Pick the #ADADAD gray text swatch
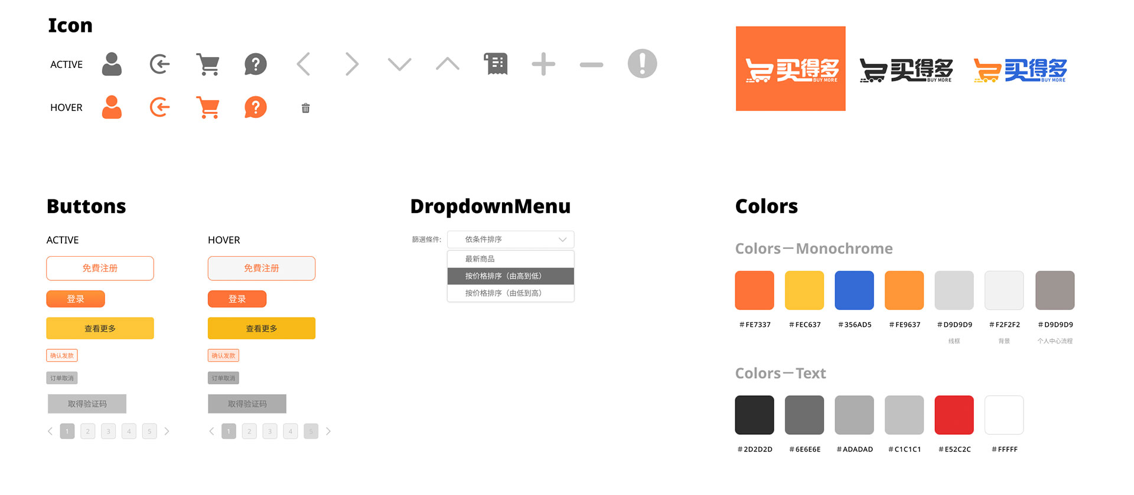This screenshot has height=495, width=1134. (855, 415)
